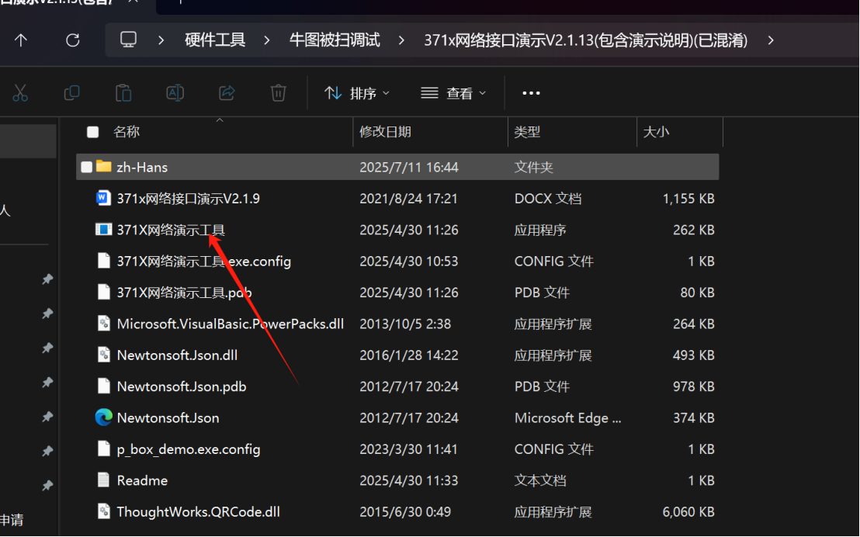Select the 371X网络演示工具 application name

click(171, 230)
